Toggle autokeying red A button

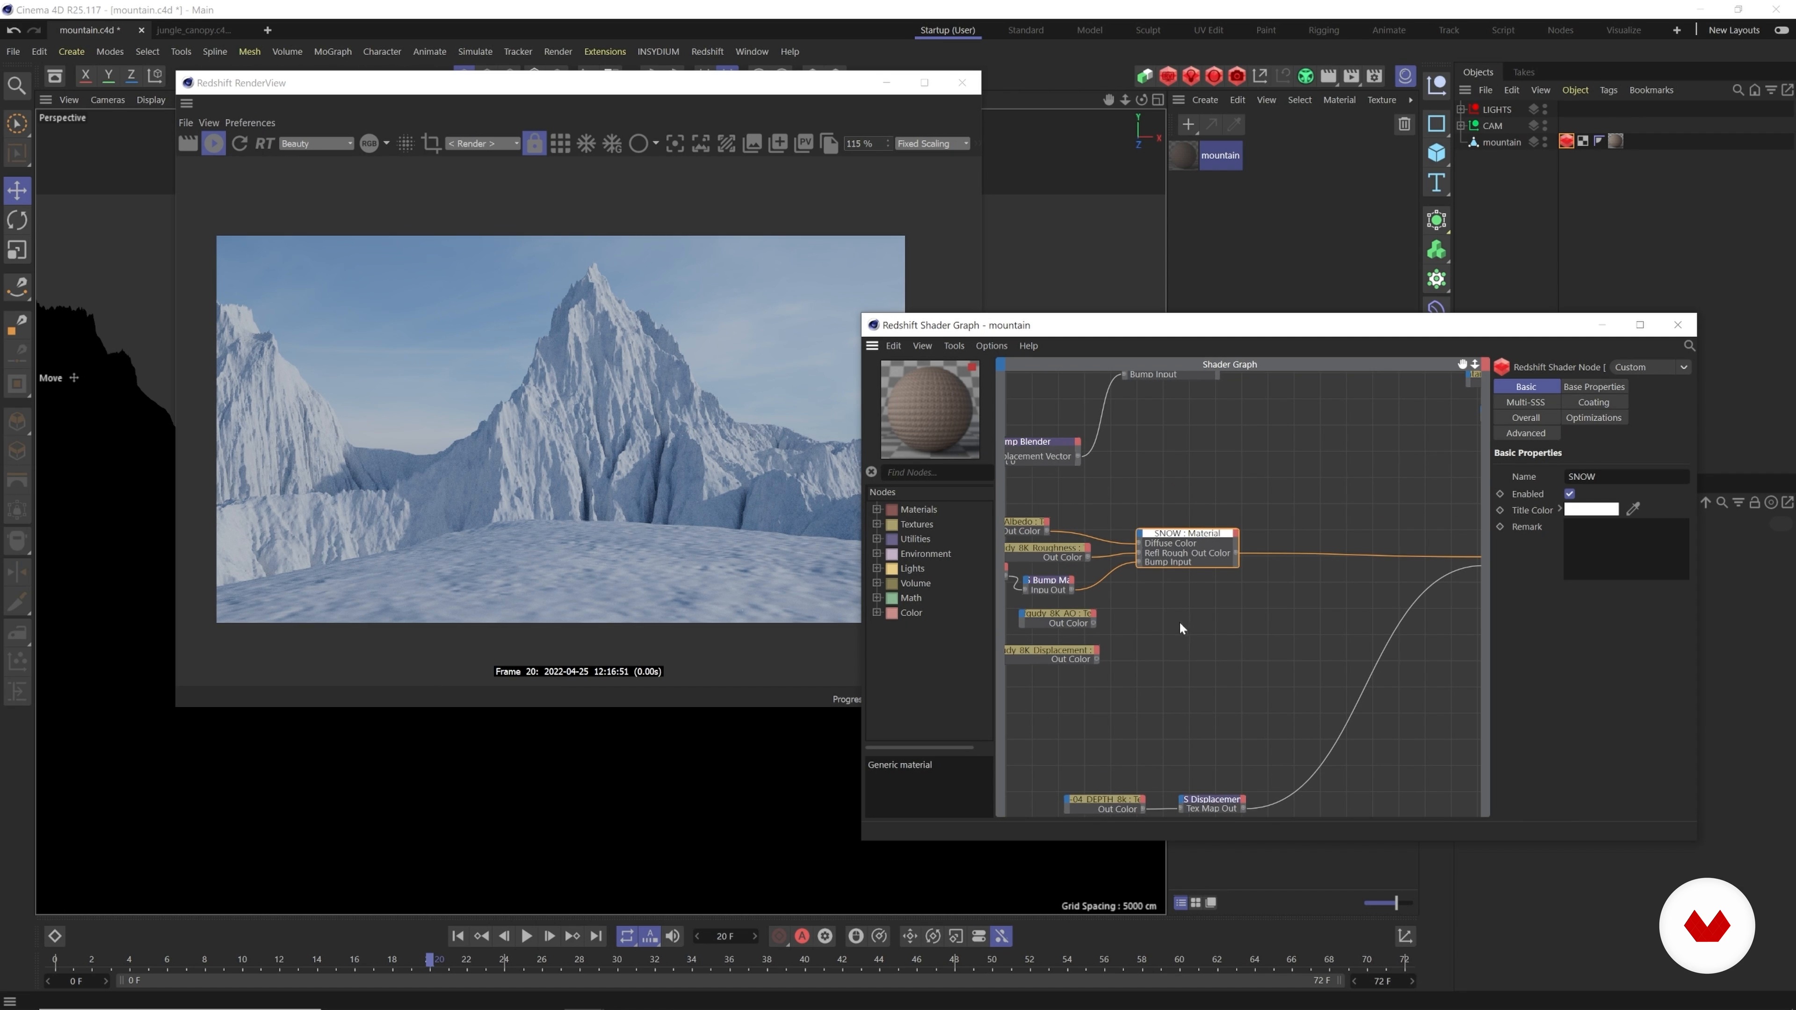point(802,936)
